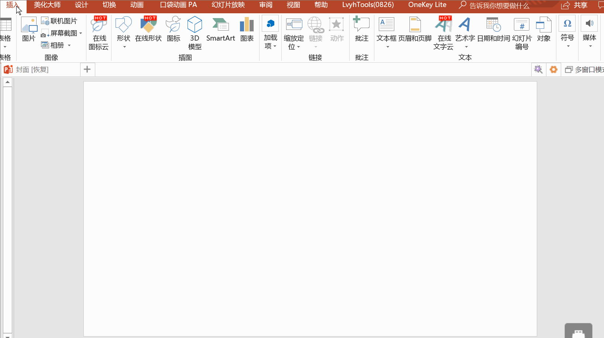Add a new document tab with plus button

point(87,69)
